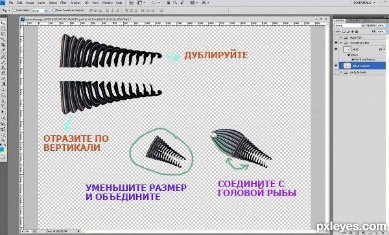Viewport: 389px width, 235px height.
Task: Select the Blur tool
Action: click(x=3, y=89)
